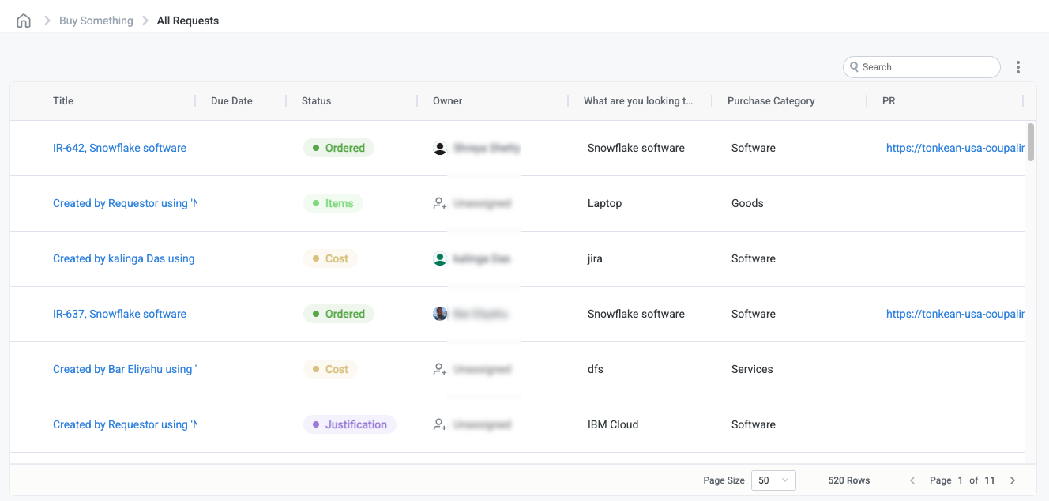Click the owner avatar in IR-642 row
The width and height of the screenshot is (1049, 501).
pos(440,148)
